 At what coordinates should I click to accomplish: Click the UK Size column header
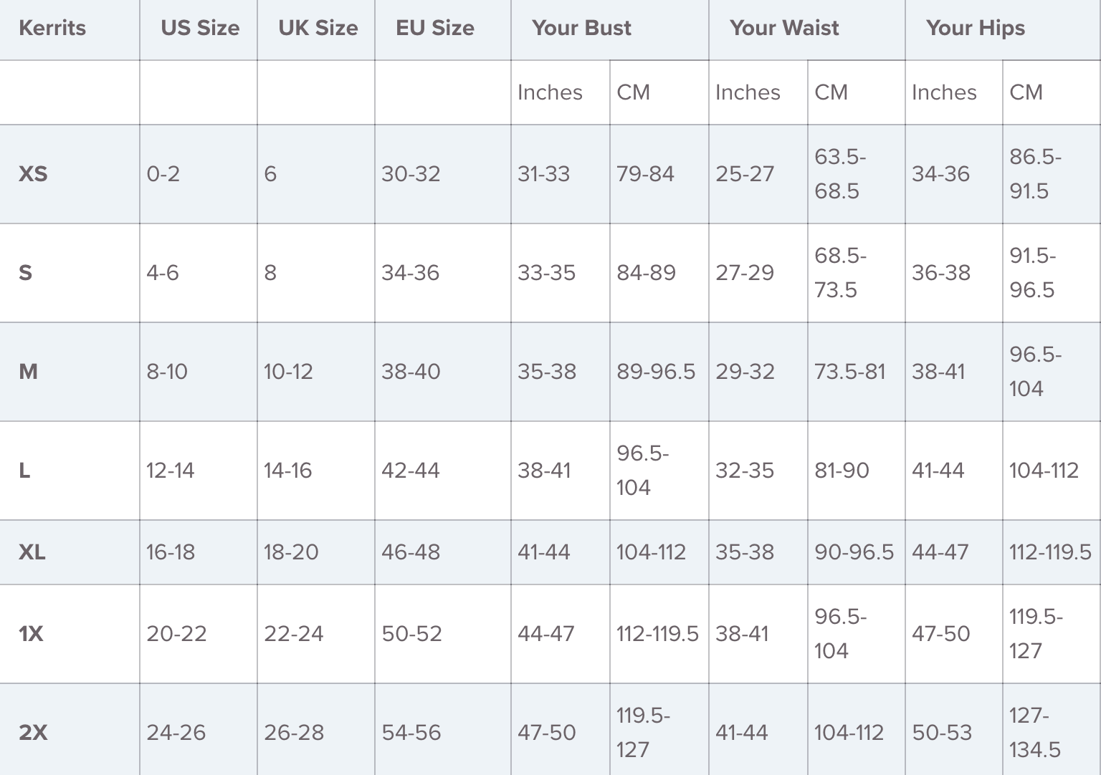(x=318, y=28)
